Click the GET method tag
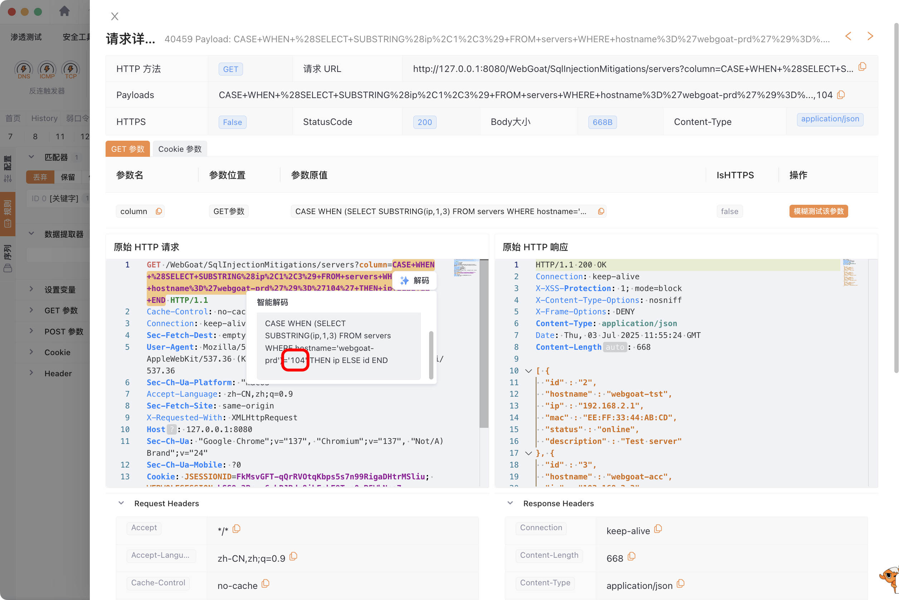This screenshot has height=600, width=899. pos(231,69)
